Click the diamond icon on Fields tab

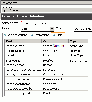tap(54, 35)
